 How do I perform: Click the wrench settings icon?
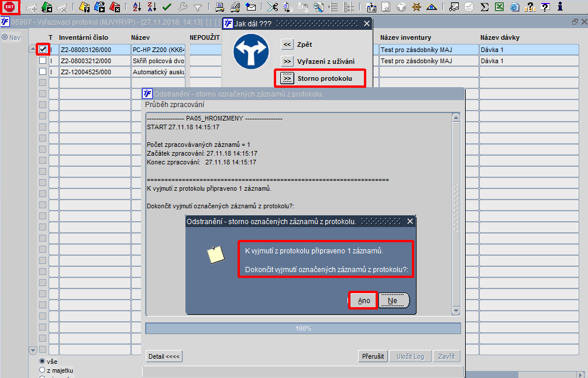[182, 7]
